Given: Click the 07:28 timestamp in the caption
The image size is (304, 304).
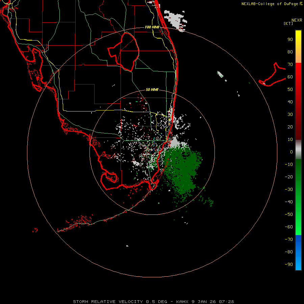Looking at the screenshot, I should [226, 302].
